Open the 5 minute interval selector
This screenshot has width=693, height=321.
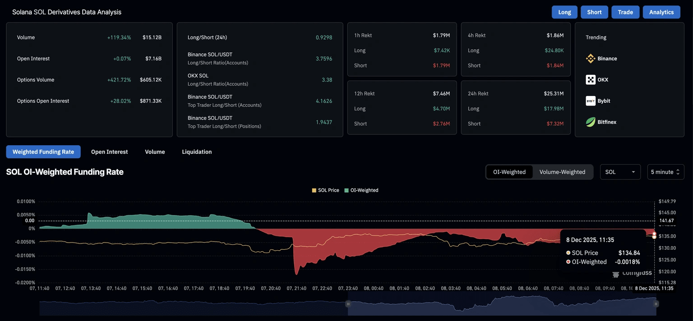tap(665, 172)
